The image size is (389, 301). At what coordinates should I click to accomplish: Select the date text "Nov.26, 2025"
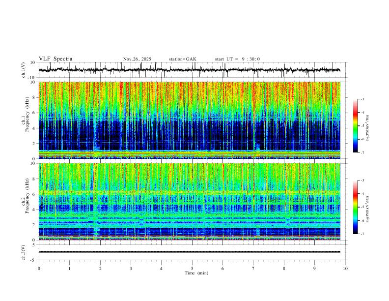point(137,59)
